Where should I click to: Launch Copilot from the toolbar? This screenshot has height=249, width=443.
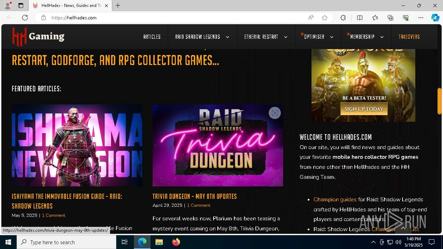click(435, 18)
